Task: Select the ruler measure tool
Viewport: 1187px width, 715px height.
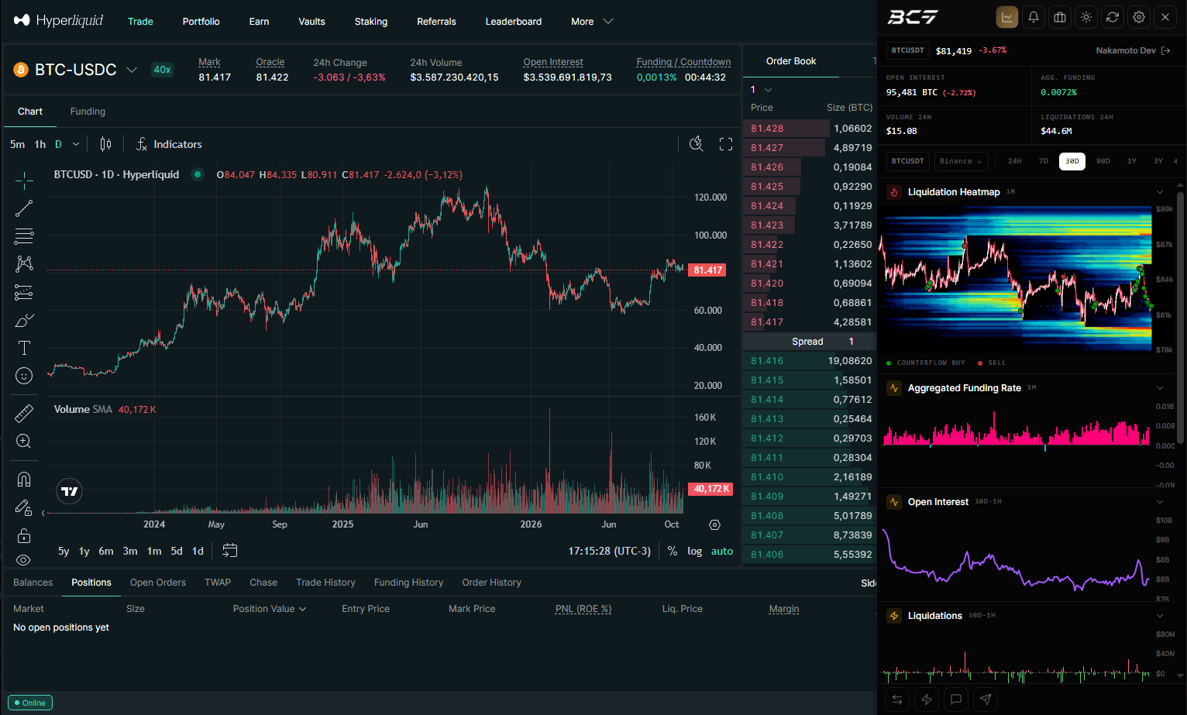Action: coord(24,414)
